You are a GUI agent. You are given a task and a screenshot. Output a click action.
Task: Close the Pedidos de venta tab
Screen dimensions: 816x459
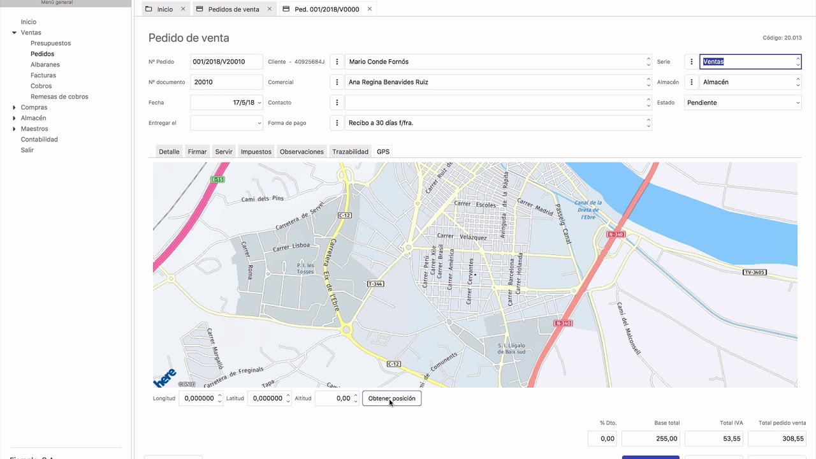[x=270, y=9]
